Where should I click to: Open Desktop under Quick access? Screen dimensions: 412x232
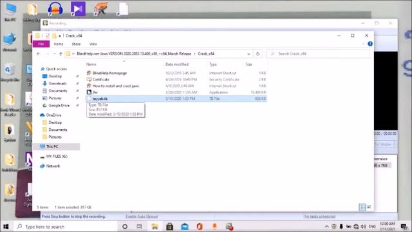(55, 76)
